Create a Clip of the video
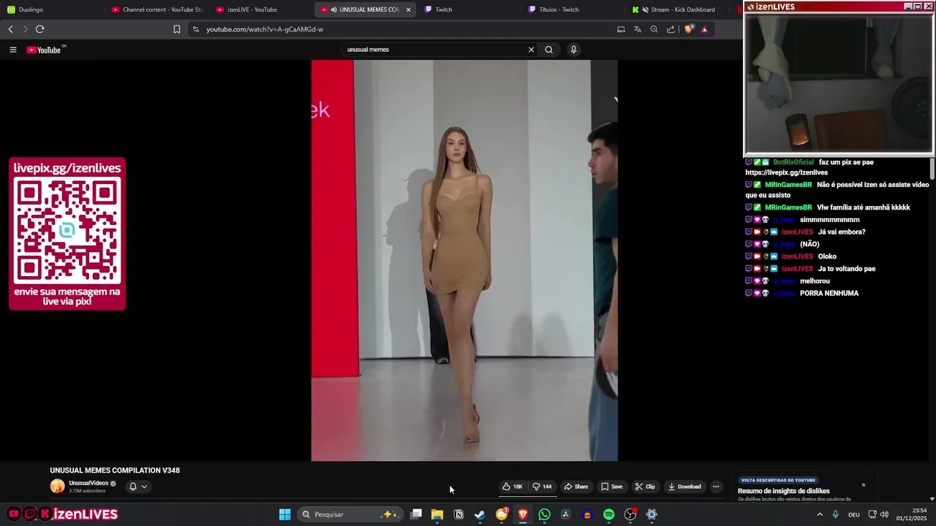 click(x=645, y=487)
